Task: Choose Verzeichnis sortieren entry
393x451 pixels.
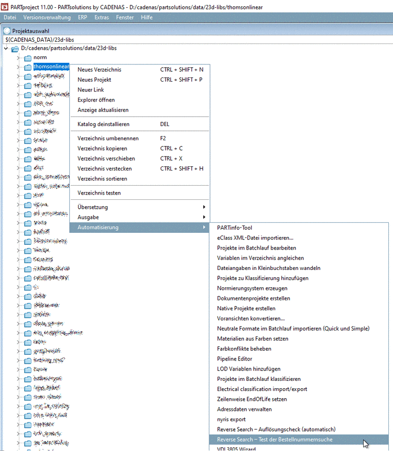Action: 140,178
